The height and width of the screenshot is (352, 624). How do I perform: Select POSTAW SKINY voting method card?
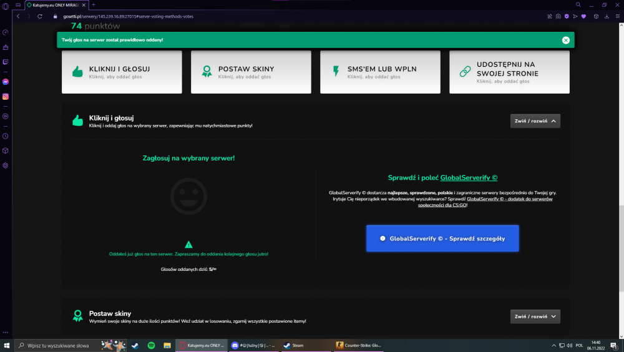[x=251, y=72]
